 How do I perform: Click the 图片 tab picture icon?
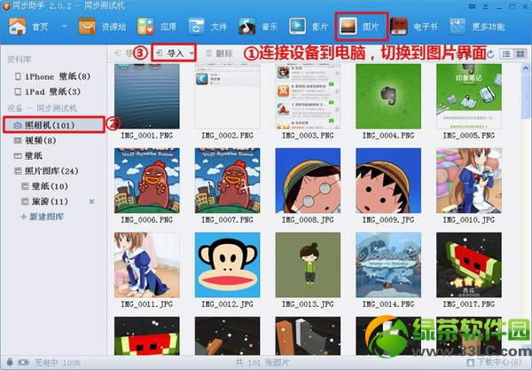(348, 27)
